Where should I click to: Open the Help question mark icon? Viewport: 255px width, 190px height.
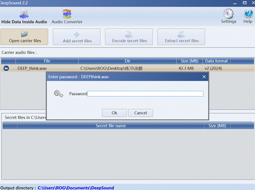click(x=248, y=14)
